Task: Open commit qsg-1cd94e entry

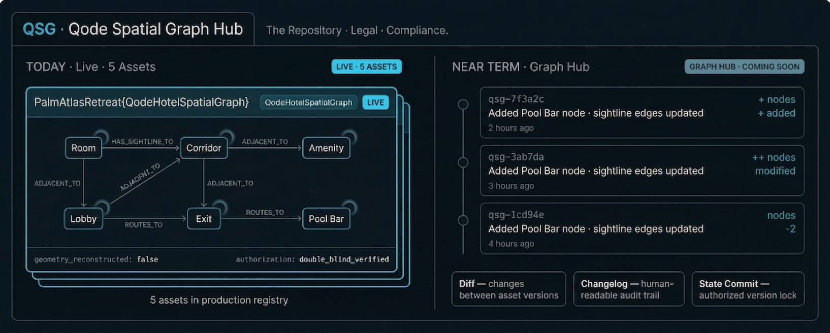Action: (642, 228)
